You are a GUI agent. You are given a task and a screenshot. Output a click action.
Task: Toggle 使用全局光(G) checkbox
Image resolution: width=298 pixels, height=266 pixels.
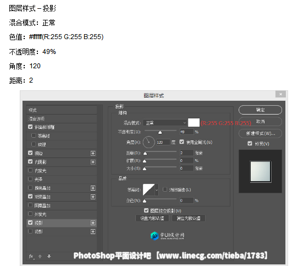181,142
